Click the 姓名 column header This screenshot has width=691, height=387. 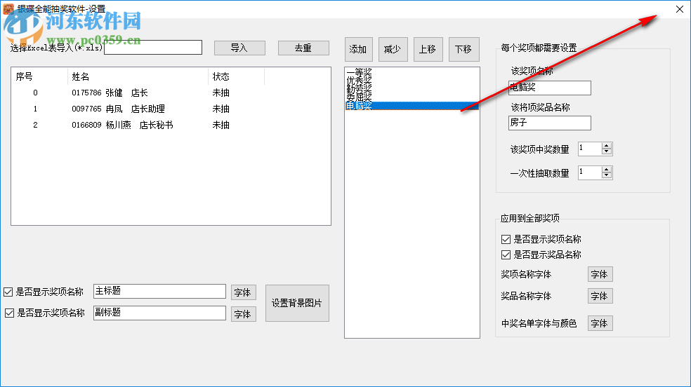138,76
